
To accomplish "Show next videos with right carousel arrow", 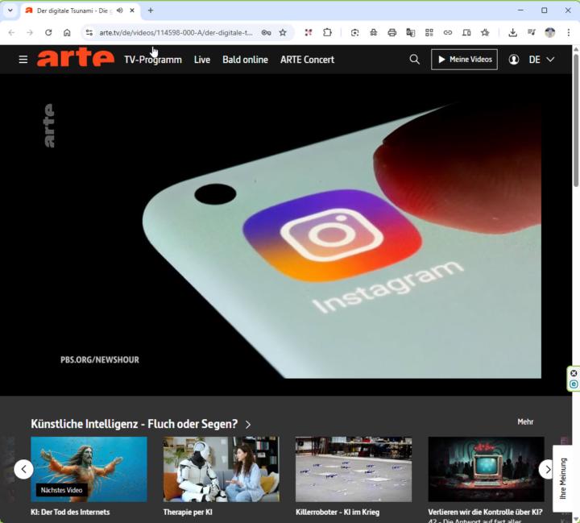I will (x=549, y=469).
